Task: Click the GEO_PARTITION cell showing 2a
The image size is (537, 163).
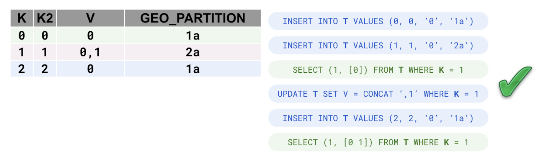Action: click(x=193, y=52)
